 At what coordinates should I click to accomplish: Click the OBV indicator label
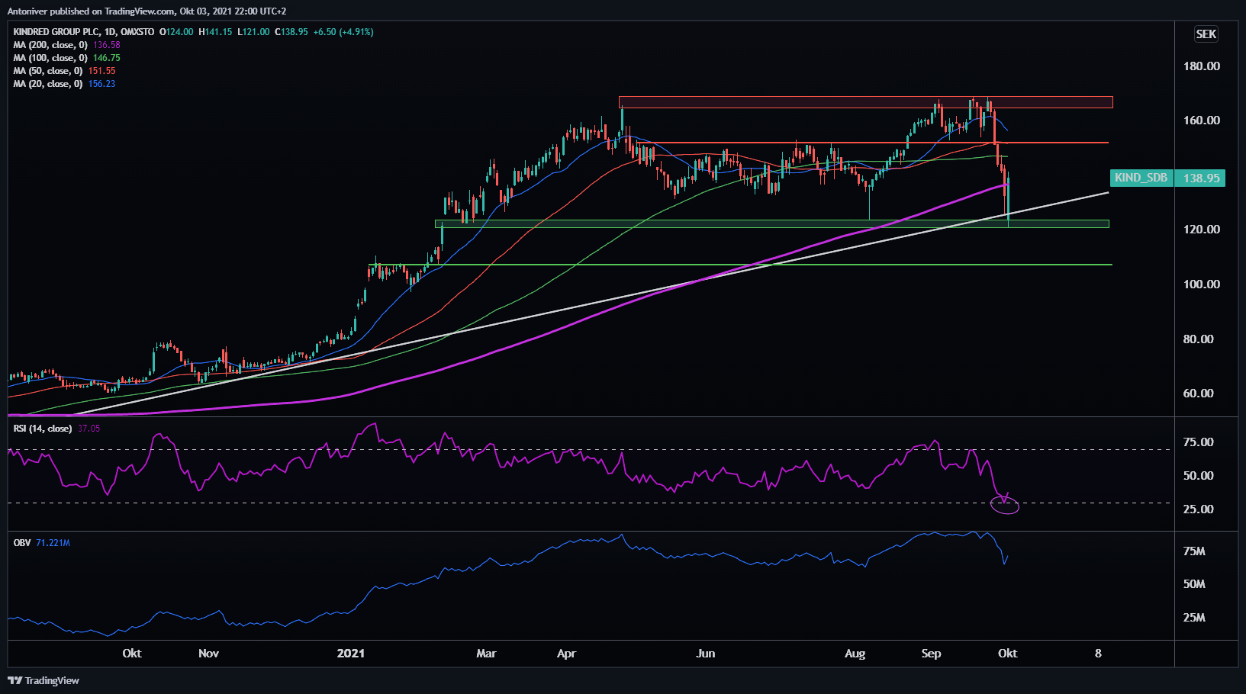click(22, 543)
